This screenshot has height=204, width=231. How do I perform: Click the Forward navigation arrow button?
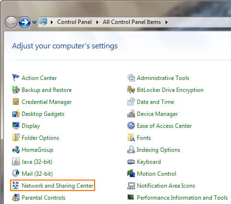pyautogui.click(x=24, y=22)
